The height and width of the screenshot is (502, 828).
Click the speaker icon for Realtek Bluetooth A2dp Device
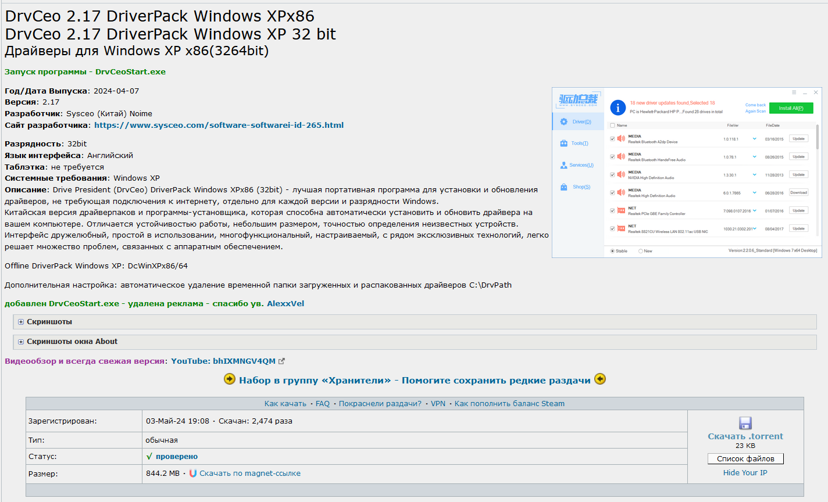[621, 139]
